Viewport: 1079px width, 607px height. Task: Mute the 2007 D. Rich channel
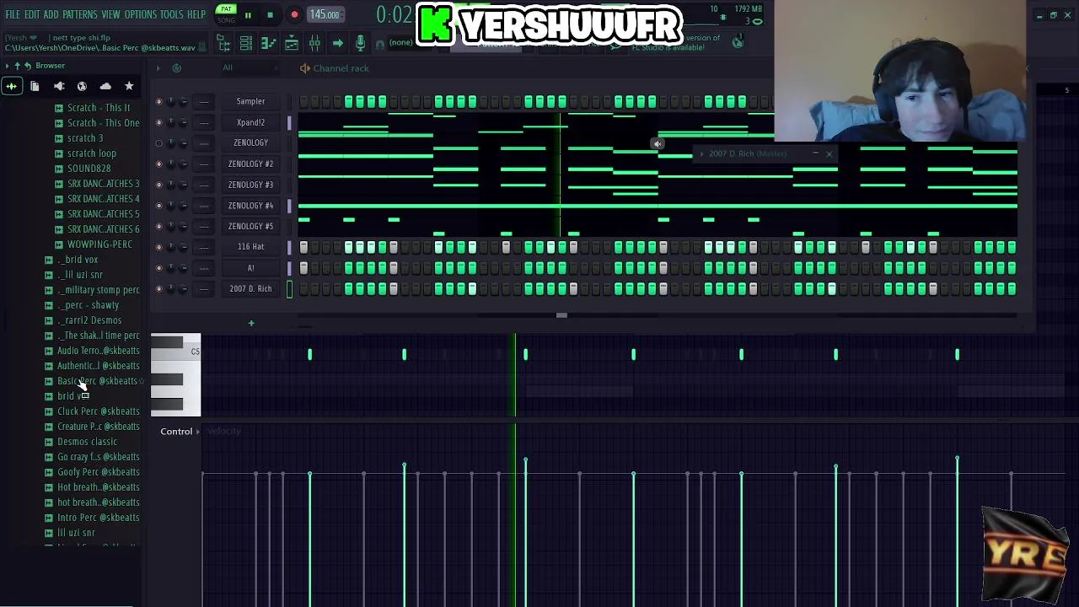point(158,288)
